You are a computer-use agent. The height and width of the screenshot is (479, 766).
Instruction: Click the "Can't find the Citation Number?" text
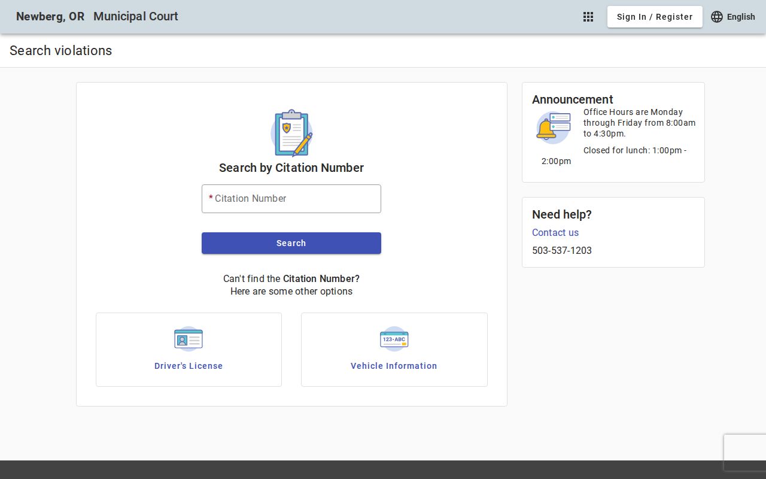pos(291,278)
